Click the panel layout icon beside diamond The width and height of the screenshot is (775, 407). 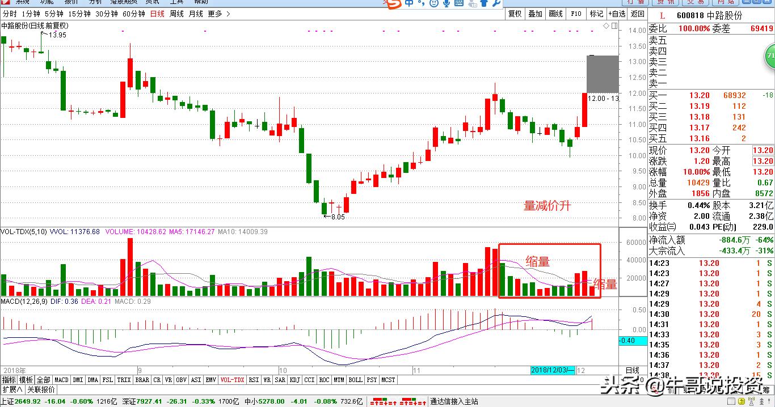tap(613, 26)
